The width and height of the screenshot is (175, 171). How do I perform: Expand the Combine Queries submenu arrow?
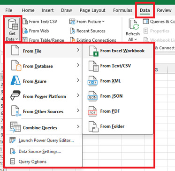78,126
